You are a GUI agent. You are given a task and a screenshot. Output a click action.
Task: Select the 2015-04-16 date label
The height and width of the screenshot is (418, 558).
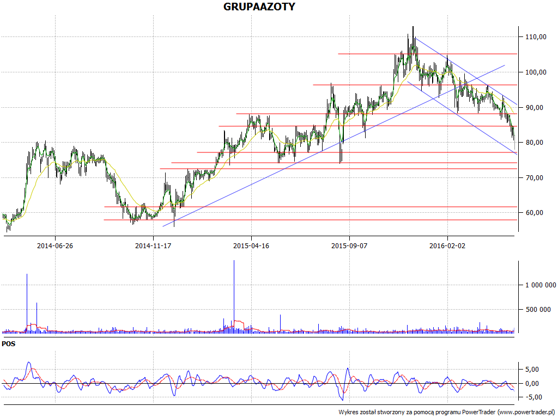pyautogui.click(x=251, y=245)
